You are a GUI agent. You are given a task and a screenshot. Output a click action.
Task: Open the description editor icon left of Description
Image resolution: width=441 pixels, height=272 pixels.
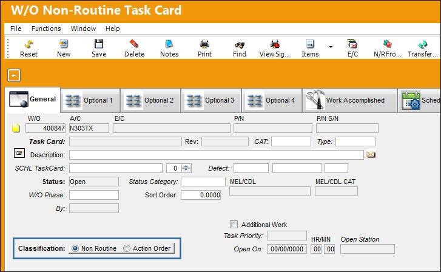pos(19,153)
